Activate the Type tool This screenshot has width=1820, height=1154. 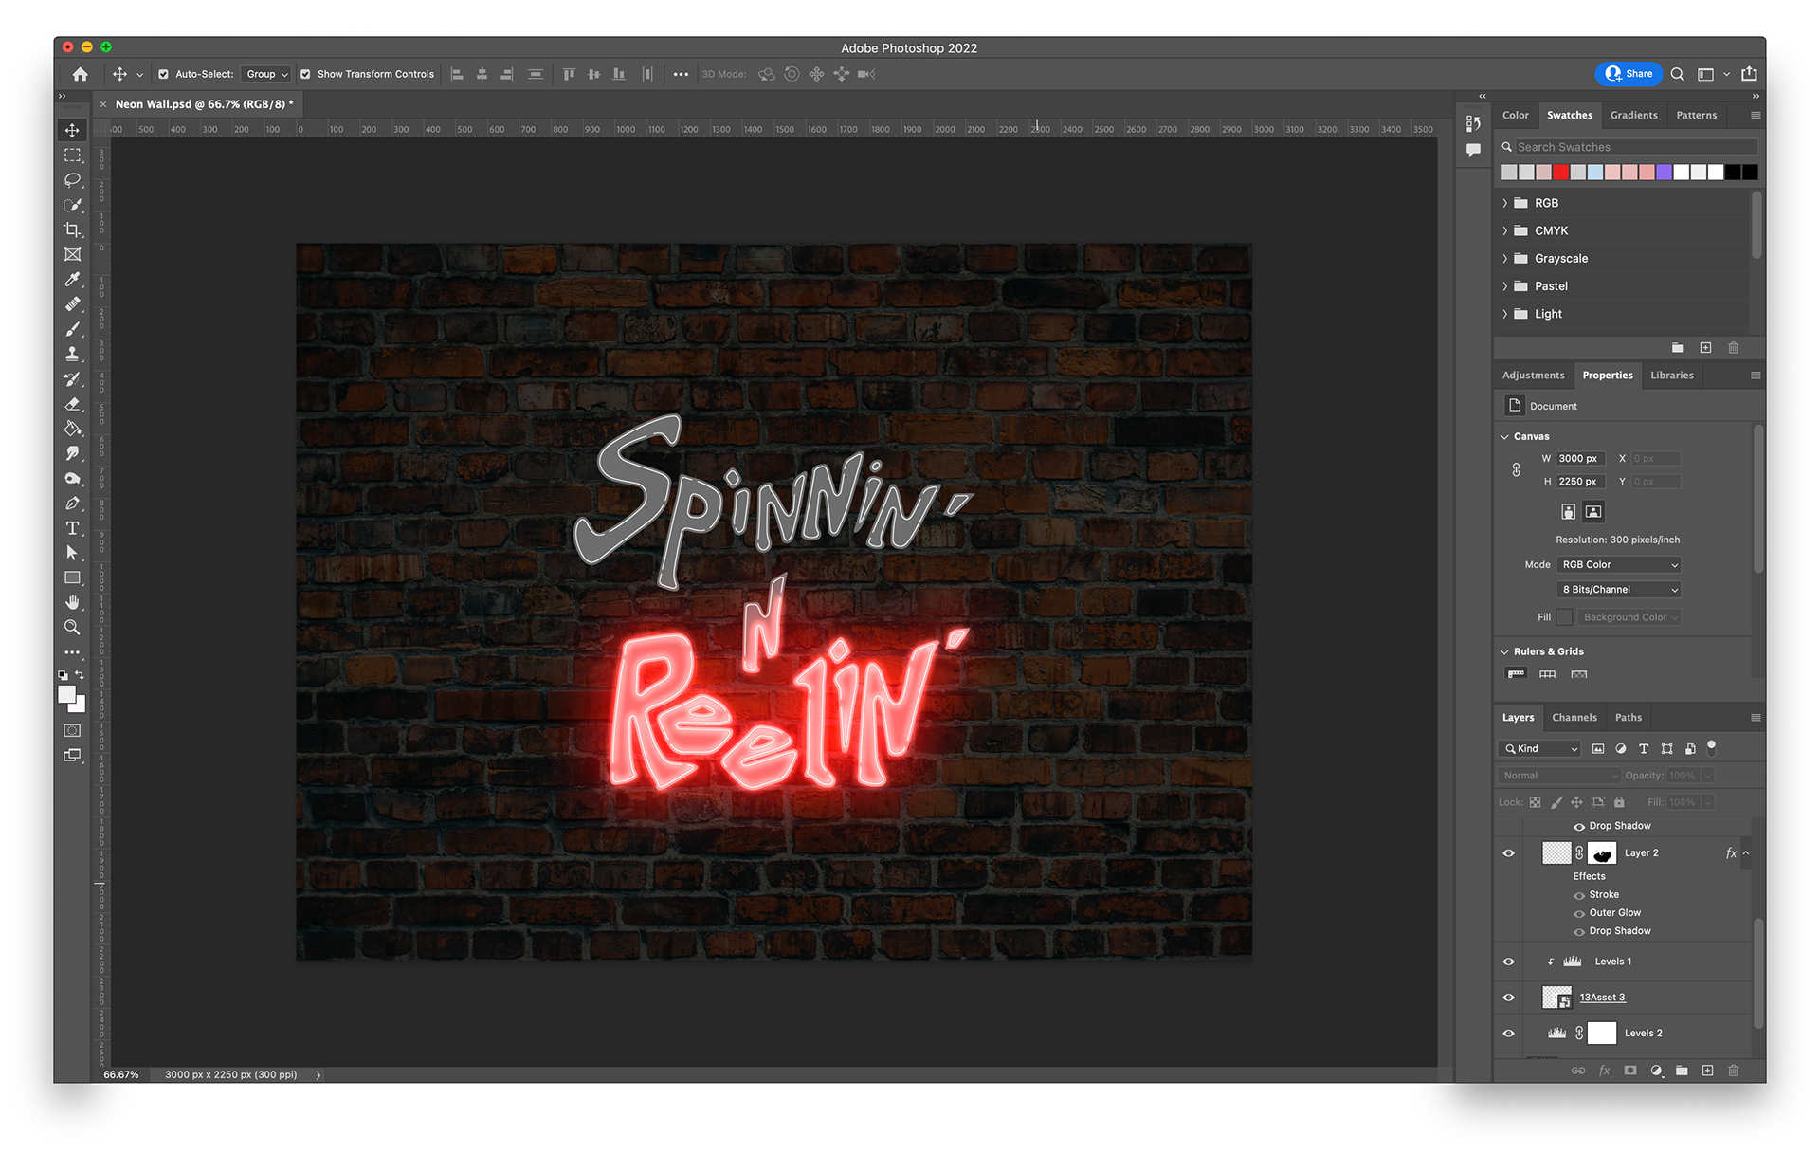73,528
